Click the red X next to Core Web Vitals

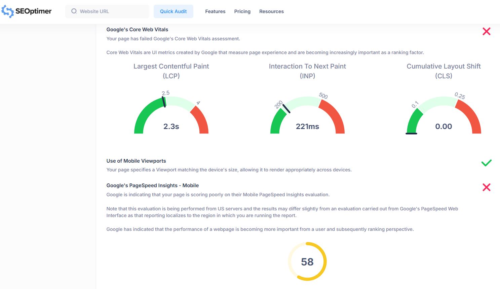(x=486, y=31)
